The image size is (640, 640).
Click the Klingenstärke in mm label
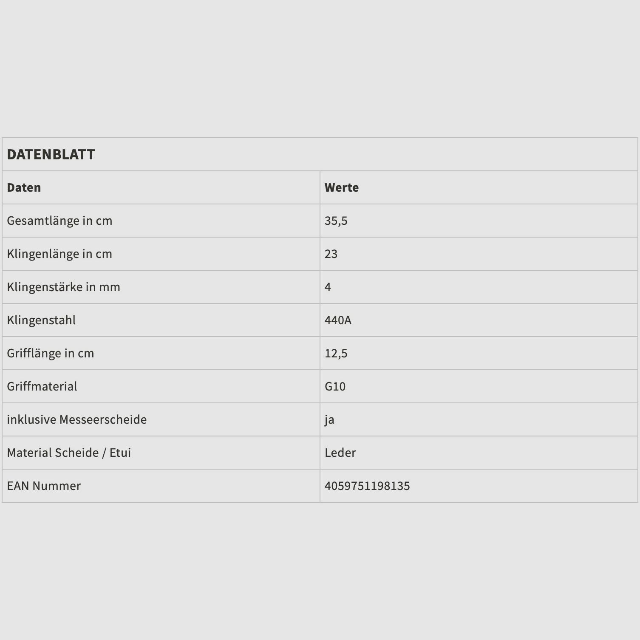coord(63,287)
